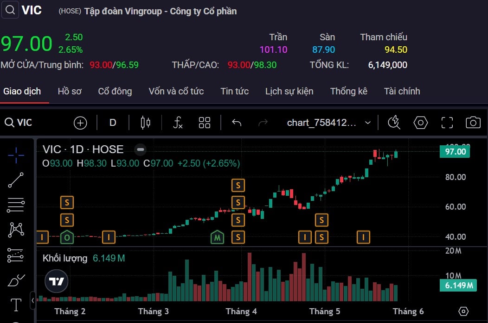Switch the chart to fullscreen mode
This screenshot has height=323, width=488.
pyautogui.click(x=447, y=123)
